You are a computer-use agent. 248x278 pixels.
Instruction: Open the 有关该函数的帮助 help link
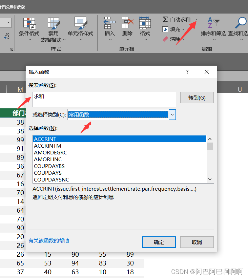coord(49,241)
